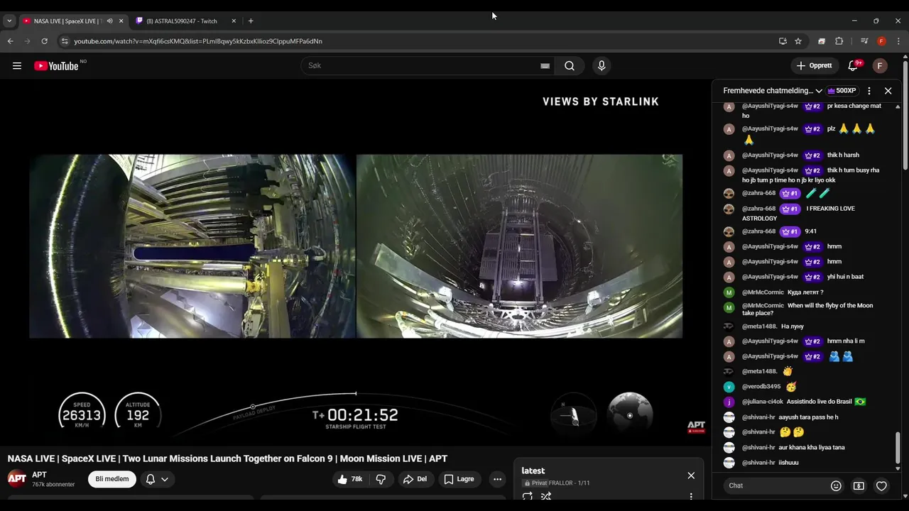Go back with the browser back arrow

point(10,41)
